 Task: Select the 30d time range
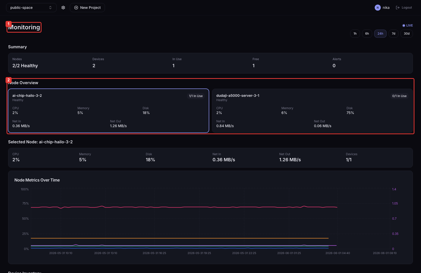click(407, 34)
